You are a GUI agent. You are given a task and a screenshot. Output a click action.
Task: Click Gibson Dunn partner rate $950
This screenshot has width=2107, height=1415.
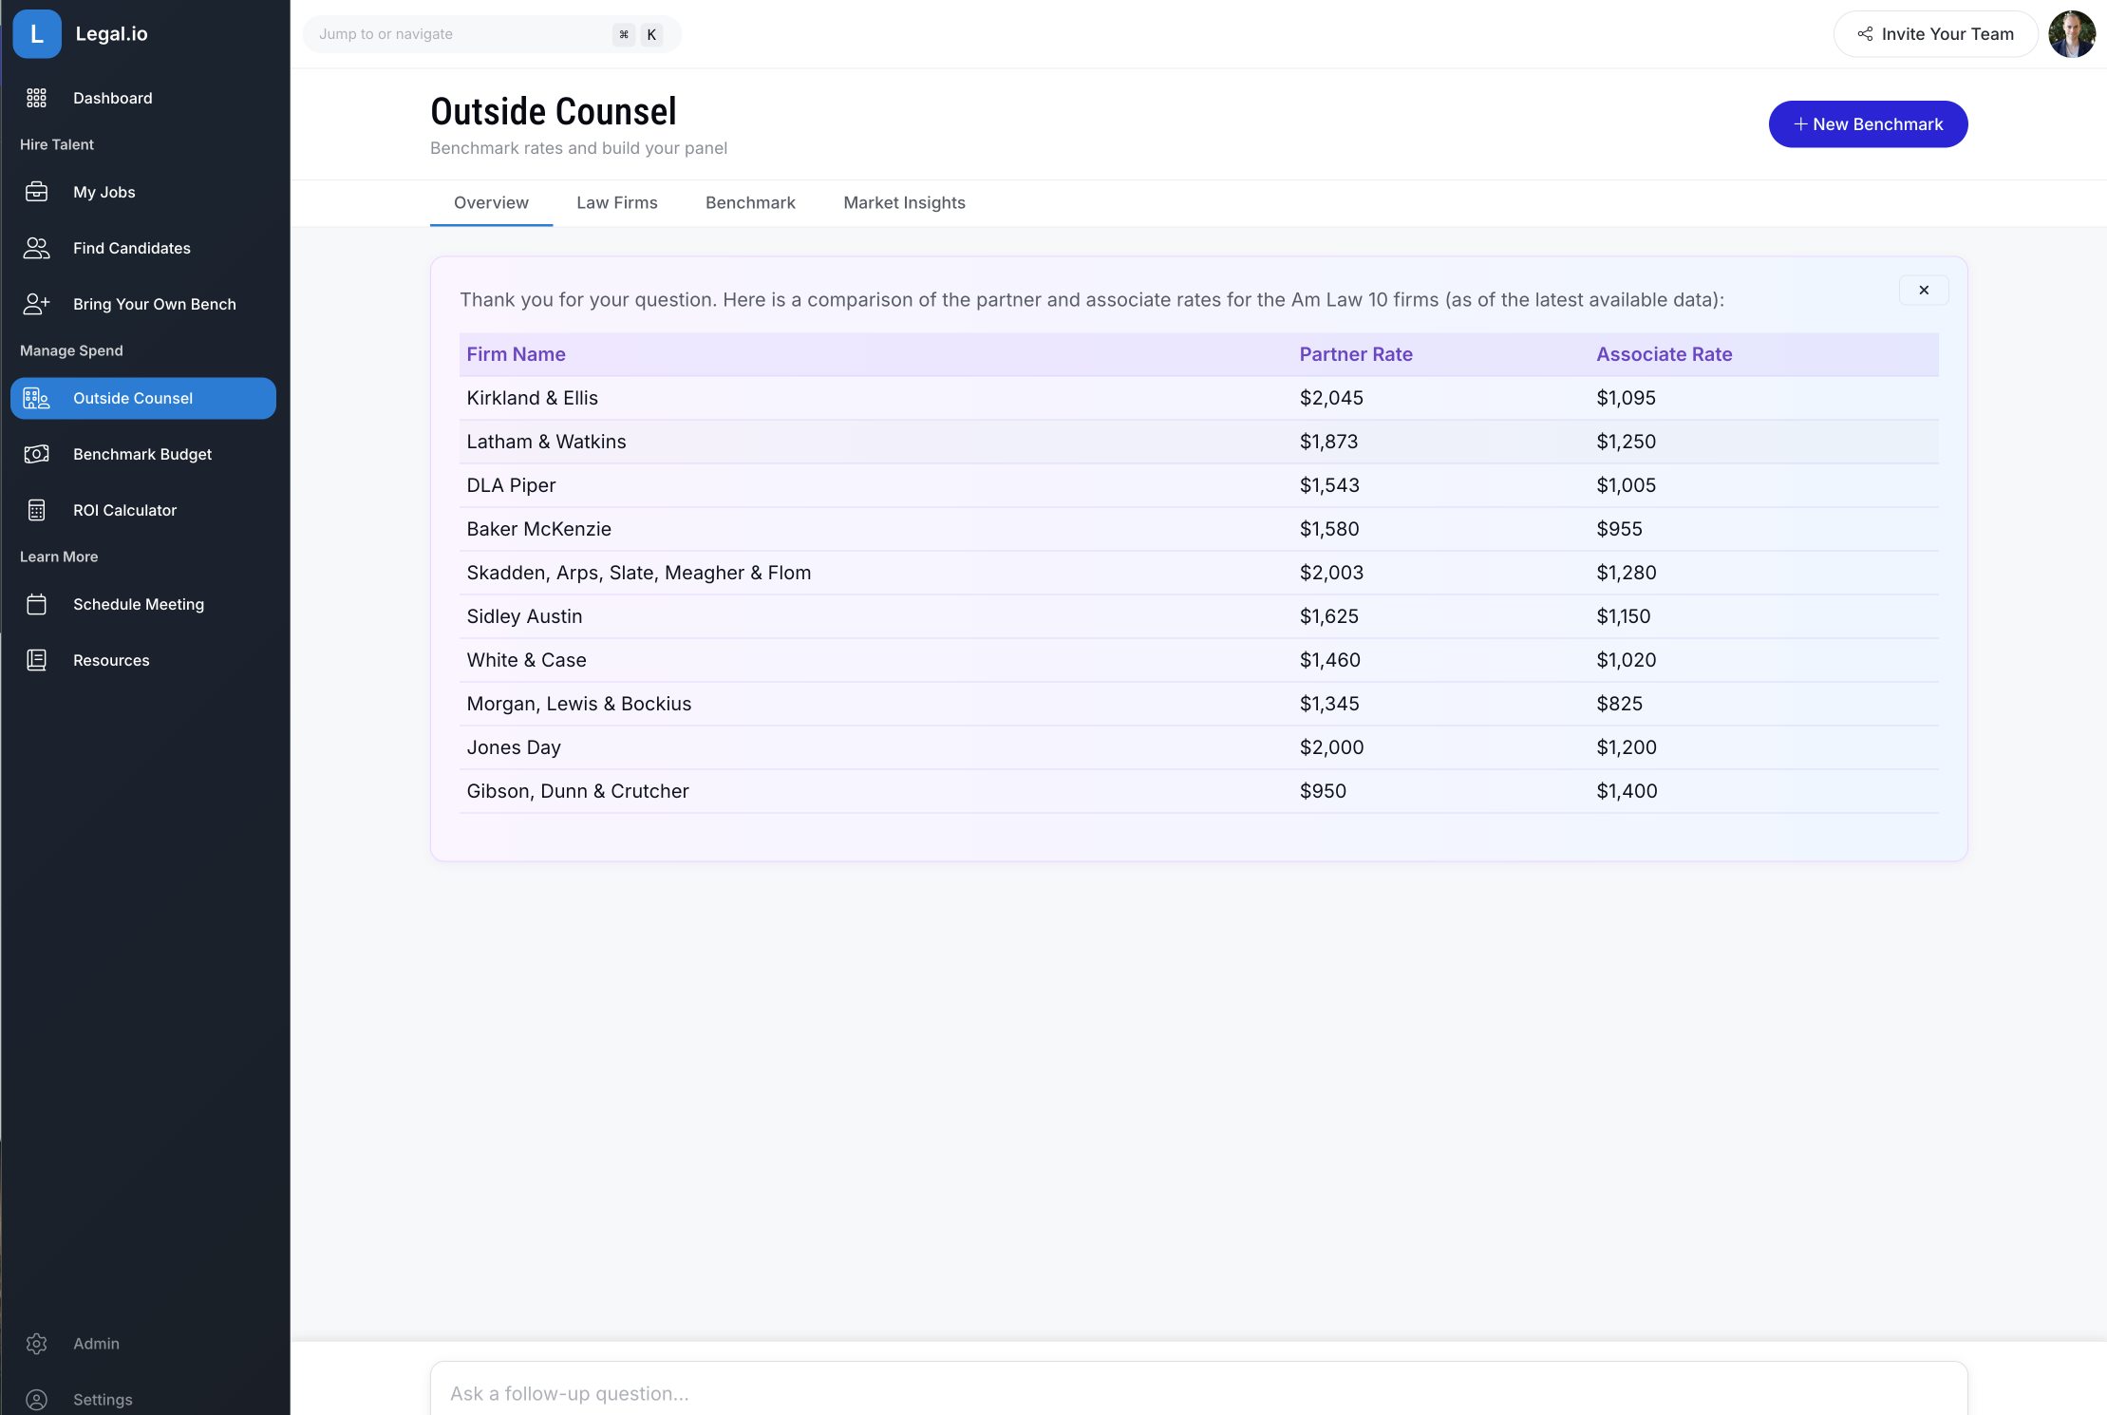click(x=1323, y=791)
